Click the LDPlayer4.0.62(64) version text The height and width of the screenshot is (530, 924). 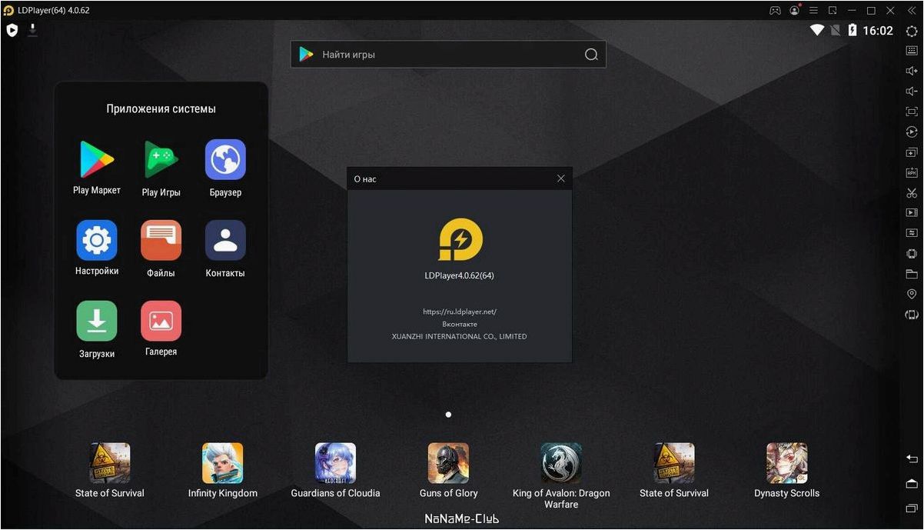click(460, 275)
